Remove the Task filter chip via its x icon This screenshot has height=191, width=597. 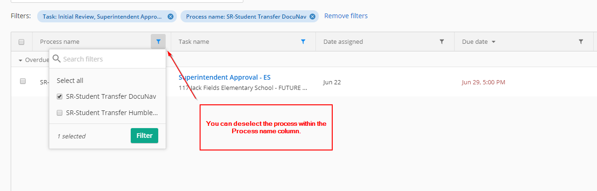coord(170,16)
